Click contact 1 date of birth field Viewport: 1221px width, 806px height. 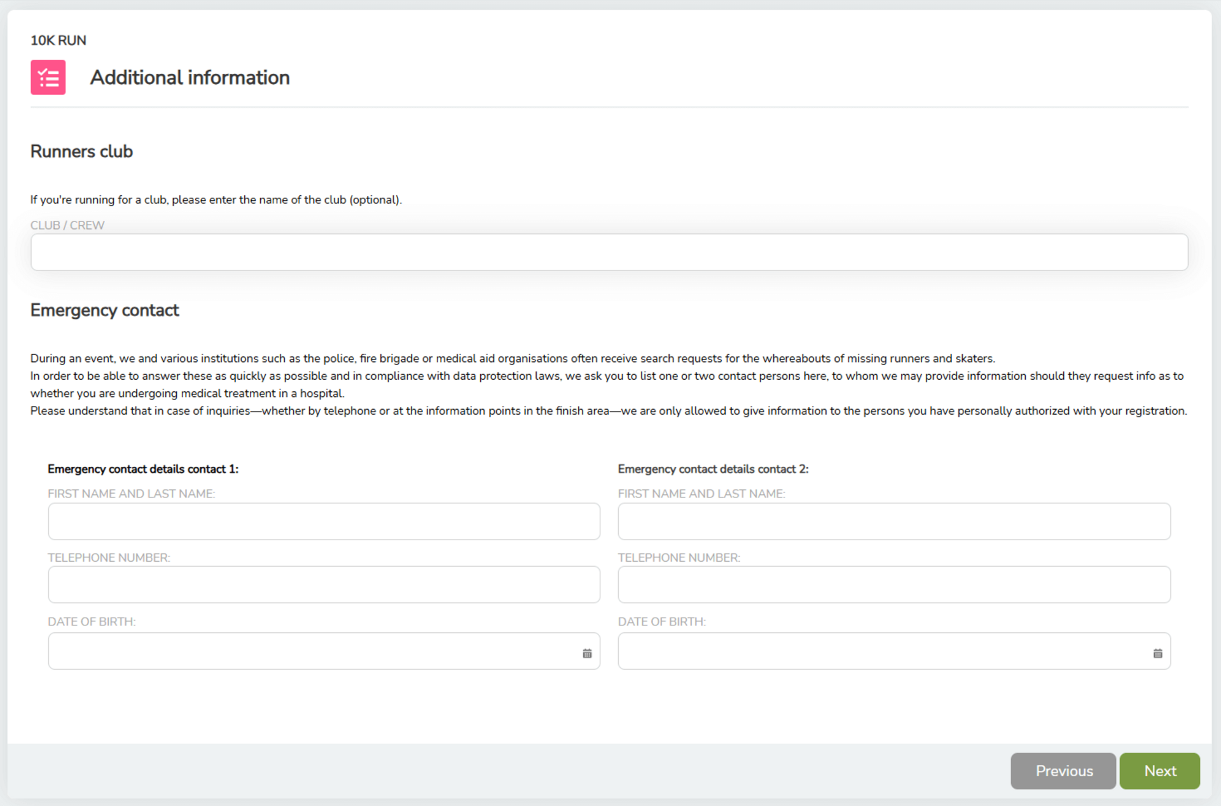312,651
